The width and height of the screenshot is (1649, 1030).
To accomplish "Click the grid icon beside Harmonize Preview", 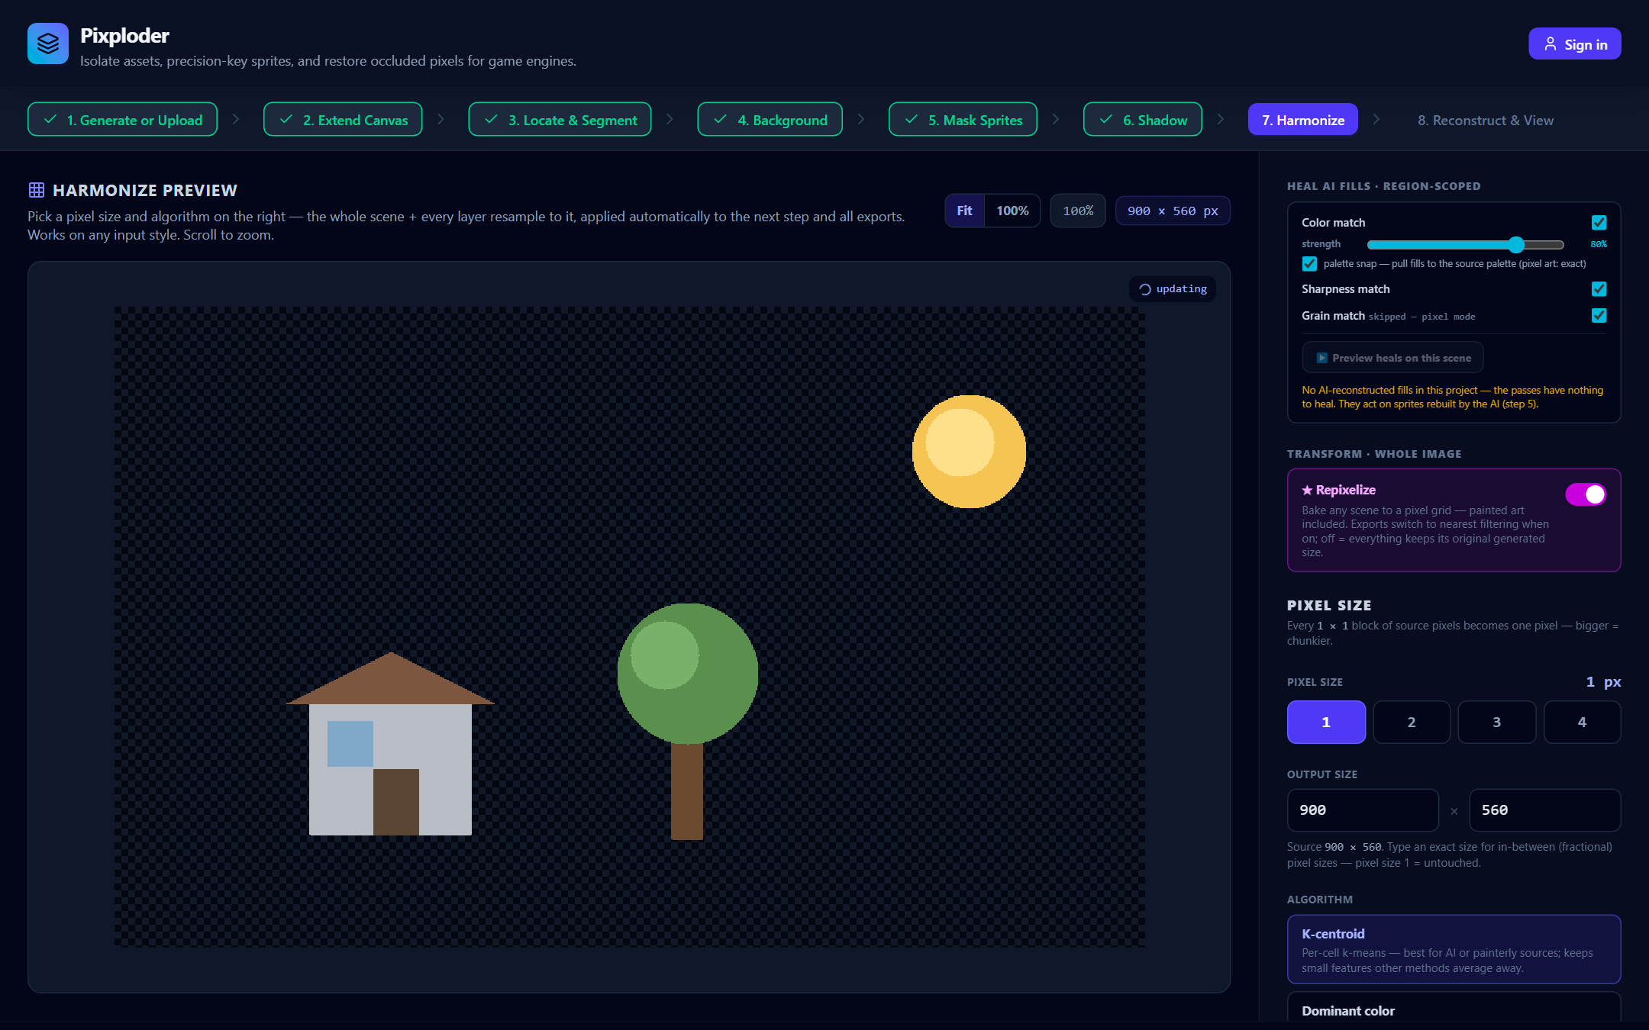I will tap(37, 190).
